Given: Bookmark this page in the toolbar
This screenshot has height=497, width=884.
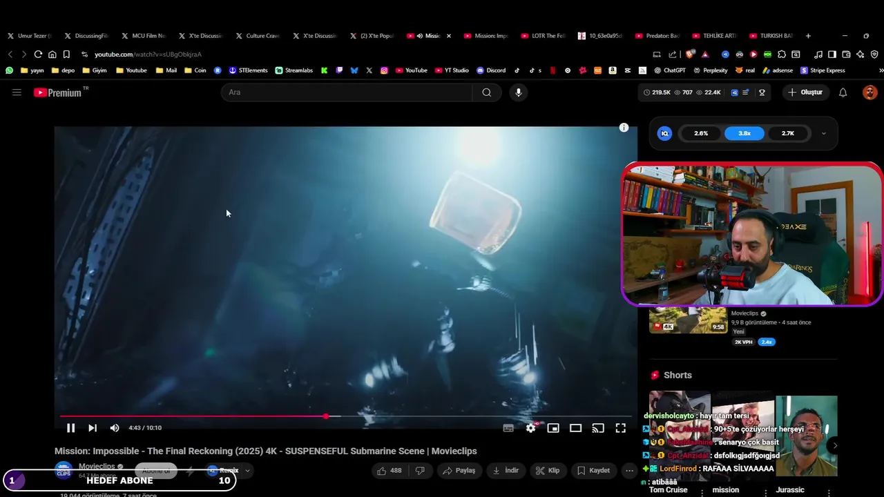Looking at the screenshot, I should click(66, 54).
